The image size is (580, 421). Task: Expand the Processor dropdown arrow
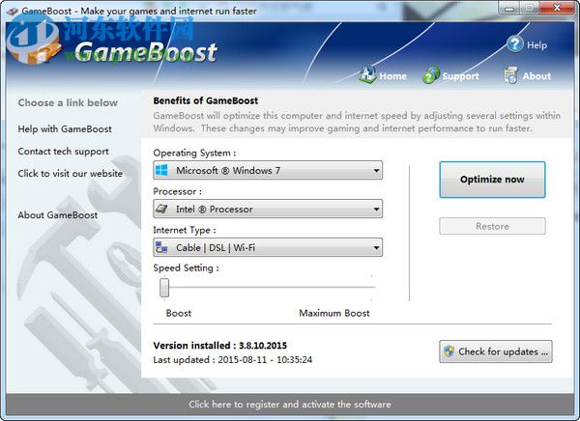(x=376, y=209)
